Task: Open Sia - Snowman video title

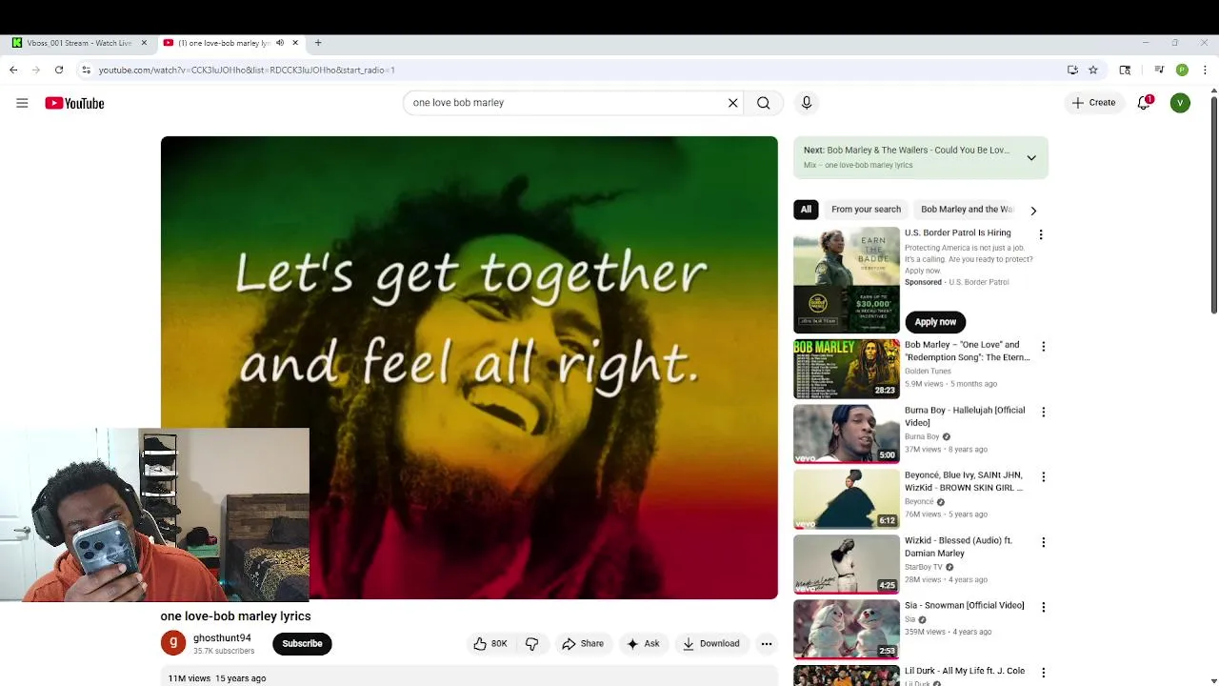Action: tap(965, 605)
